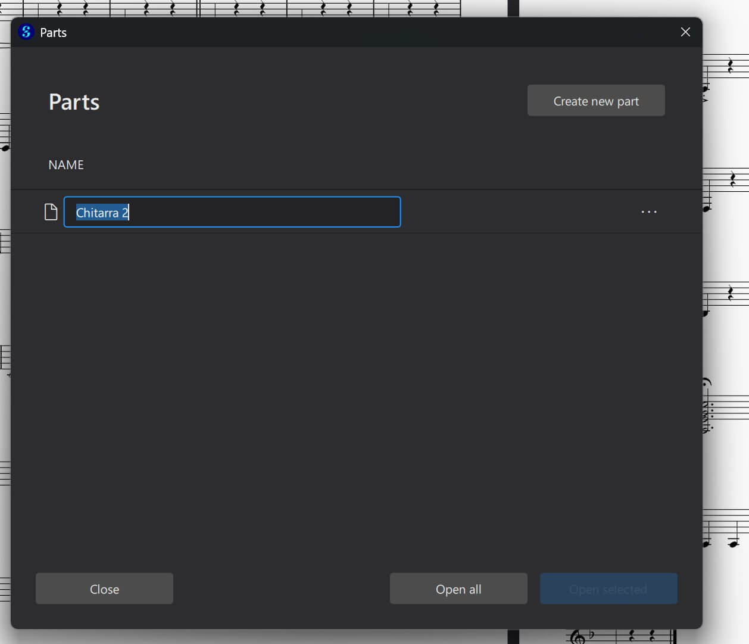Click the Parts title bar text
This screenshot has height=644, width=749.
tap(53, 33)
